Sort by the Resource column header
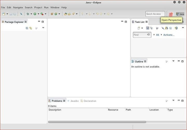Viewport: 187px width, 130px height. tap(116, 110)
